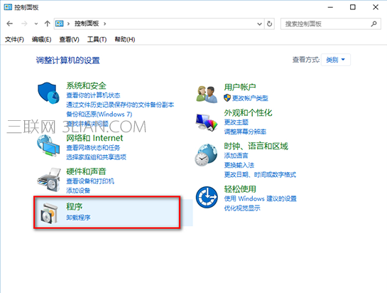Click 选择家庭组和共享选项 link

click(x=96, y=157)
